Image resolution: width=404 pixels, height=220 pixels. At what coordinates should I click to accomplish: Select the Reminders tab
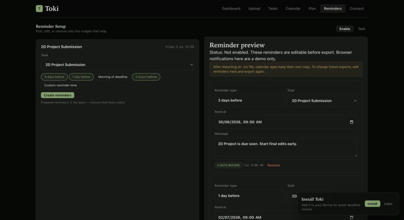(333, 9)
